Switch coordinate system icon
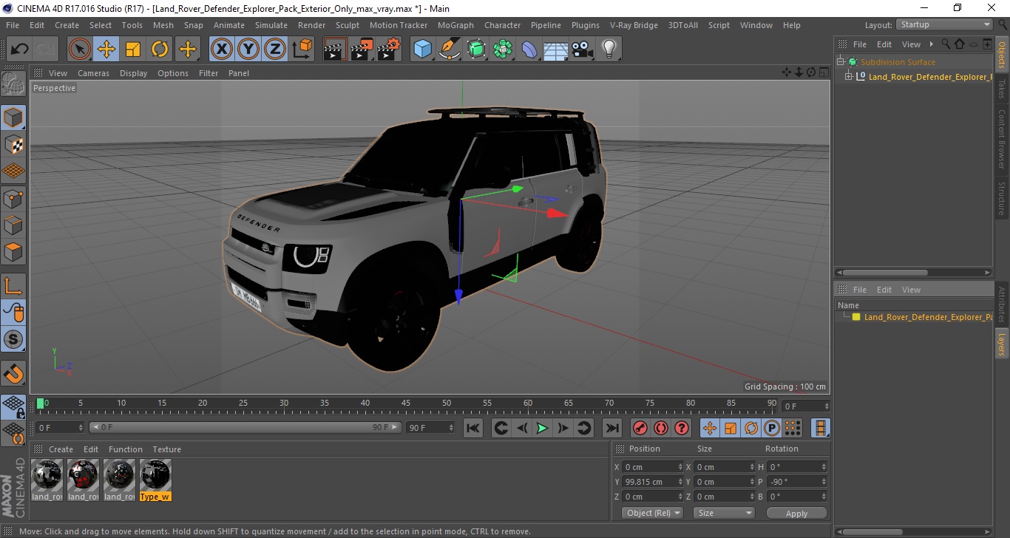The width and height of the screenshot is (1010, 538). pos(302,50)
